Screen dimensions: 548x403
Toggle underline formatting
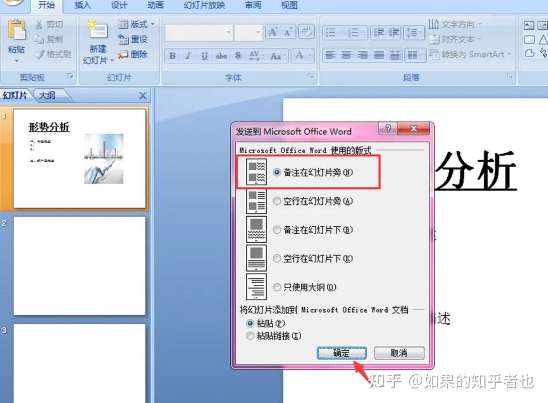(x=204, y=55)
